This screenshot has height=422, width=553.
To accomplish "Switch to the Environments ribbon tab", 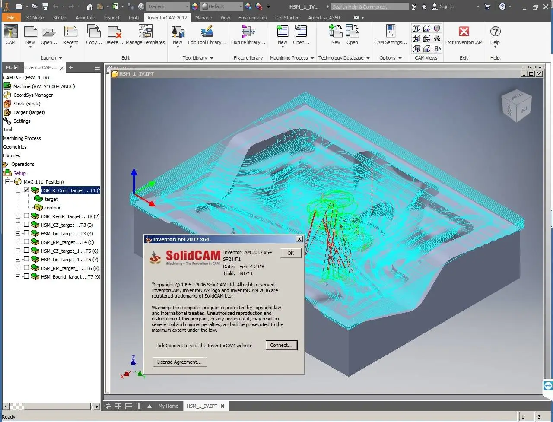I will 252,18.
